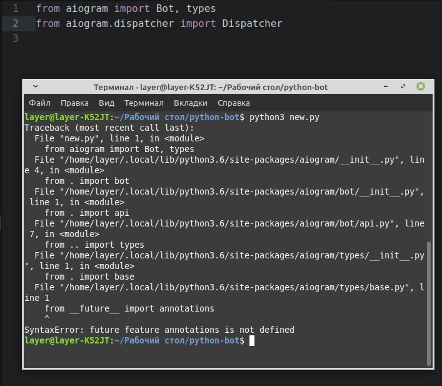Click 'File "new.py", line 1' traceback line
The width and height of the screenshot is (442, 386).
(x=119, y=138)
